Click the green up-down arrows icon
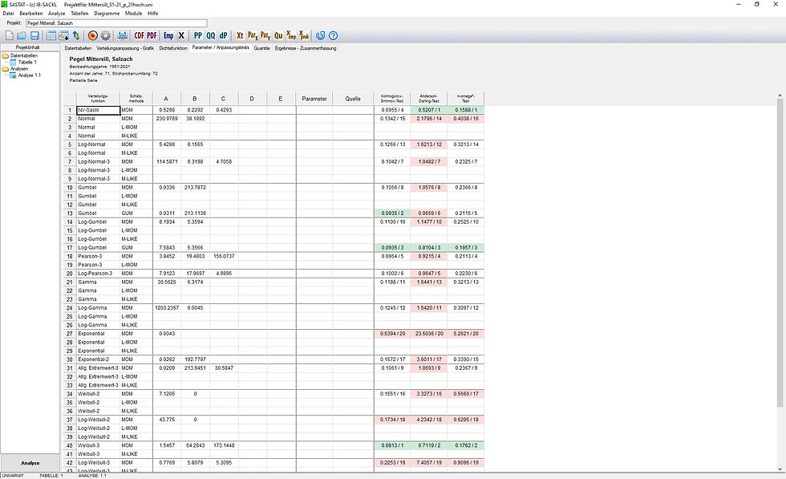 (x=76, y=35)
